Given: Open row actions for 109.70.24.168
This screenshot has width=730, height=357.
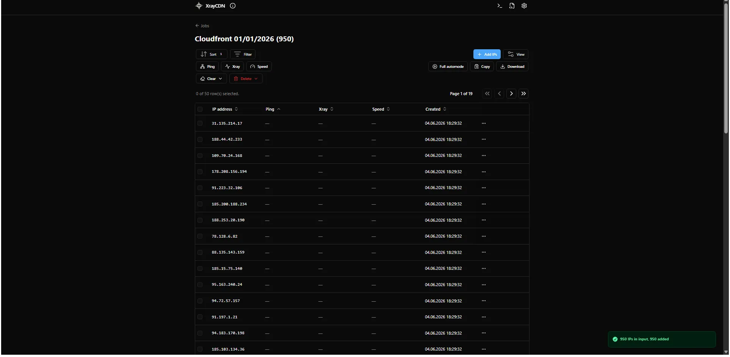Looking at the screenshot, I should coord(484,156).
